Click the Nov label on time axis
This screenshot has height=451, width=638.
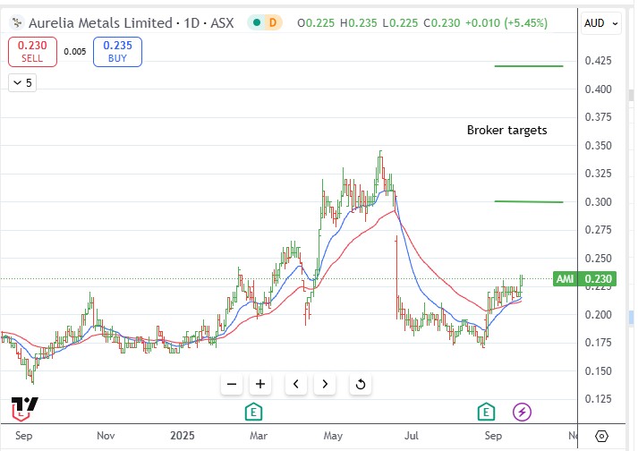[106, 436]
